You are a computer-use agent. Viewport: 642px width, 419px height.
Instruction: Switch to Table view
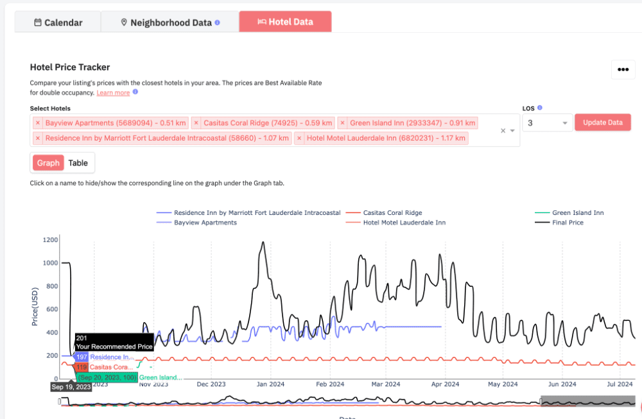(78, 163)
